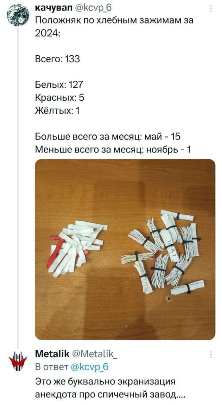Click the Всего: 133 line
The image size is (222, 405).
[x=58, y=59]
